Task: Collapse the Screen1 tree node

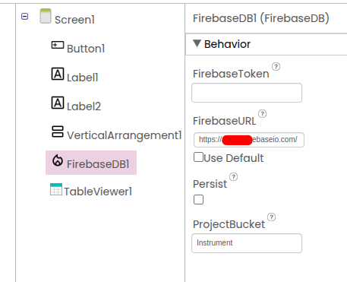Action: [x=24, y=17]
